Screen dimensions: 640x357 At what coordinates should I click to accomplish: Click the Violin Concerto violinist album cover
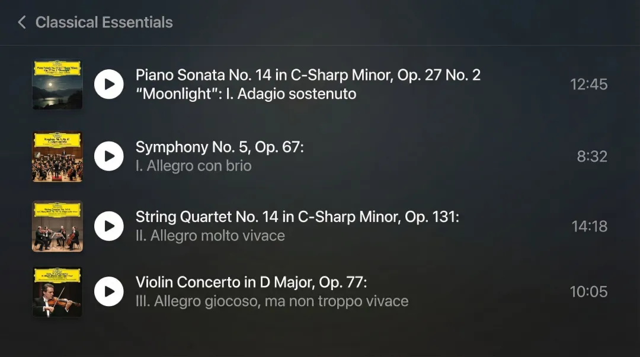57,291
